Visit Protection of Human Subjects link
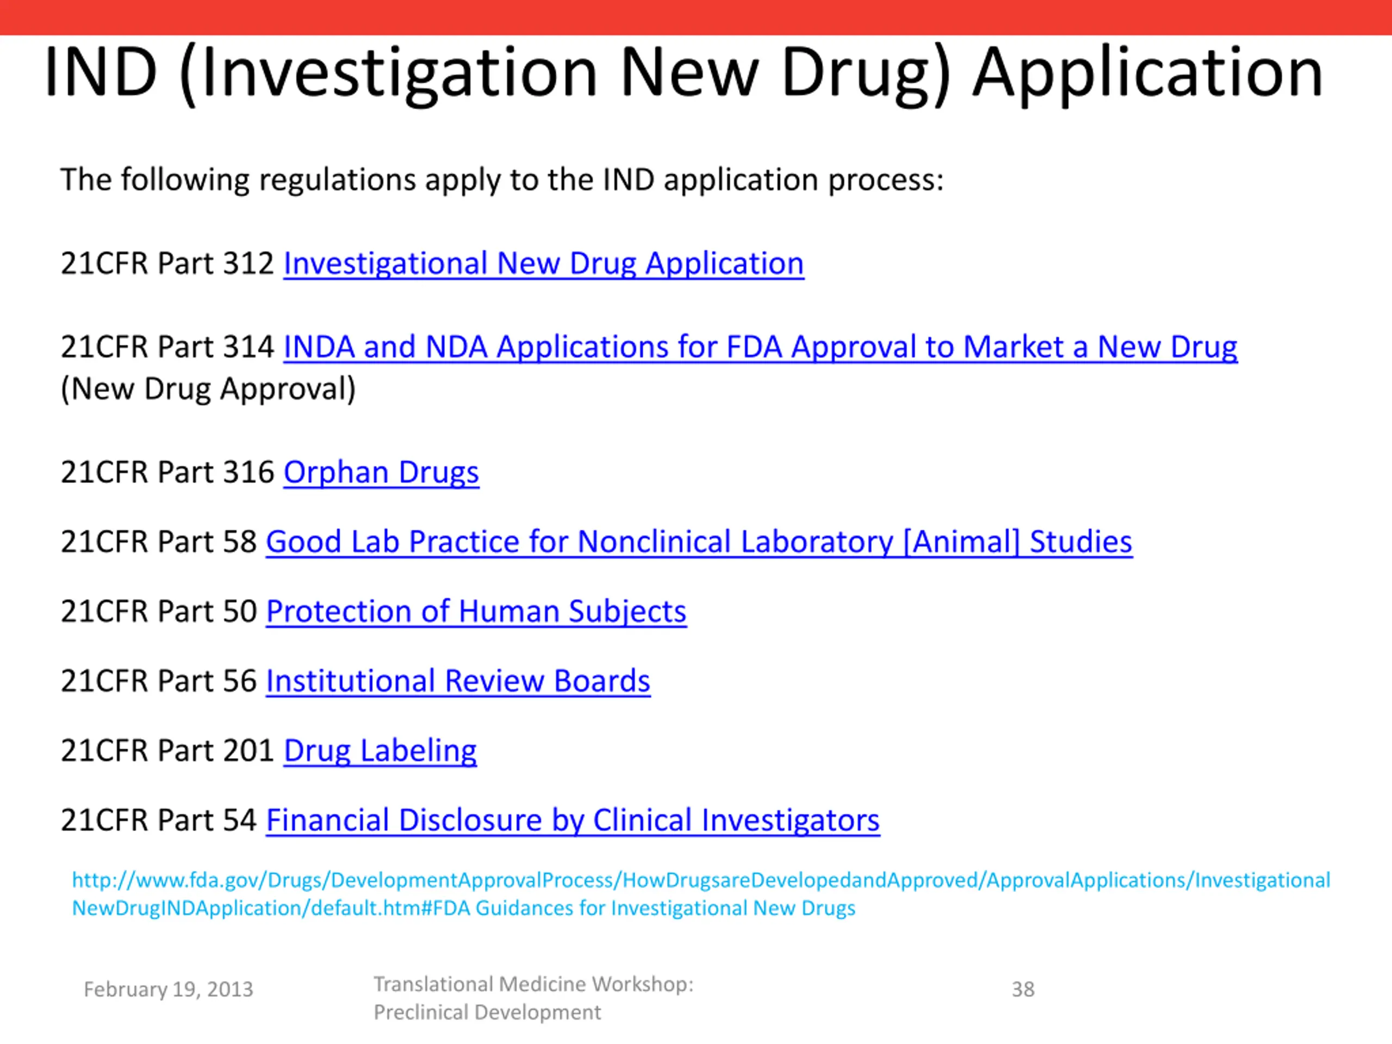 click(476, 612)
